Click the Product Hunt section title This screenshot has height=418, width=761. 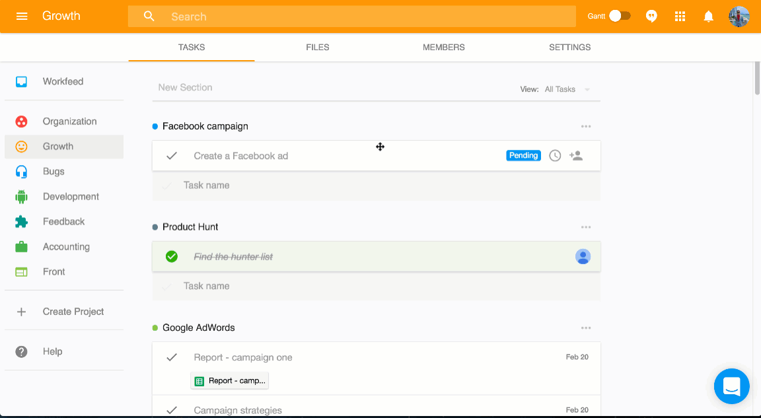point(190,227)
